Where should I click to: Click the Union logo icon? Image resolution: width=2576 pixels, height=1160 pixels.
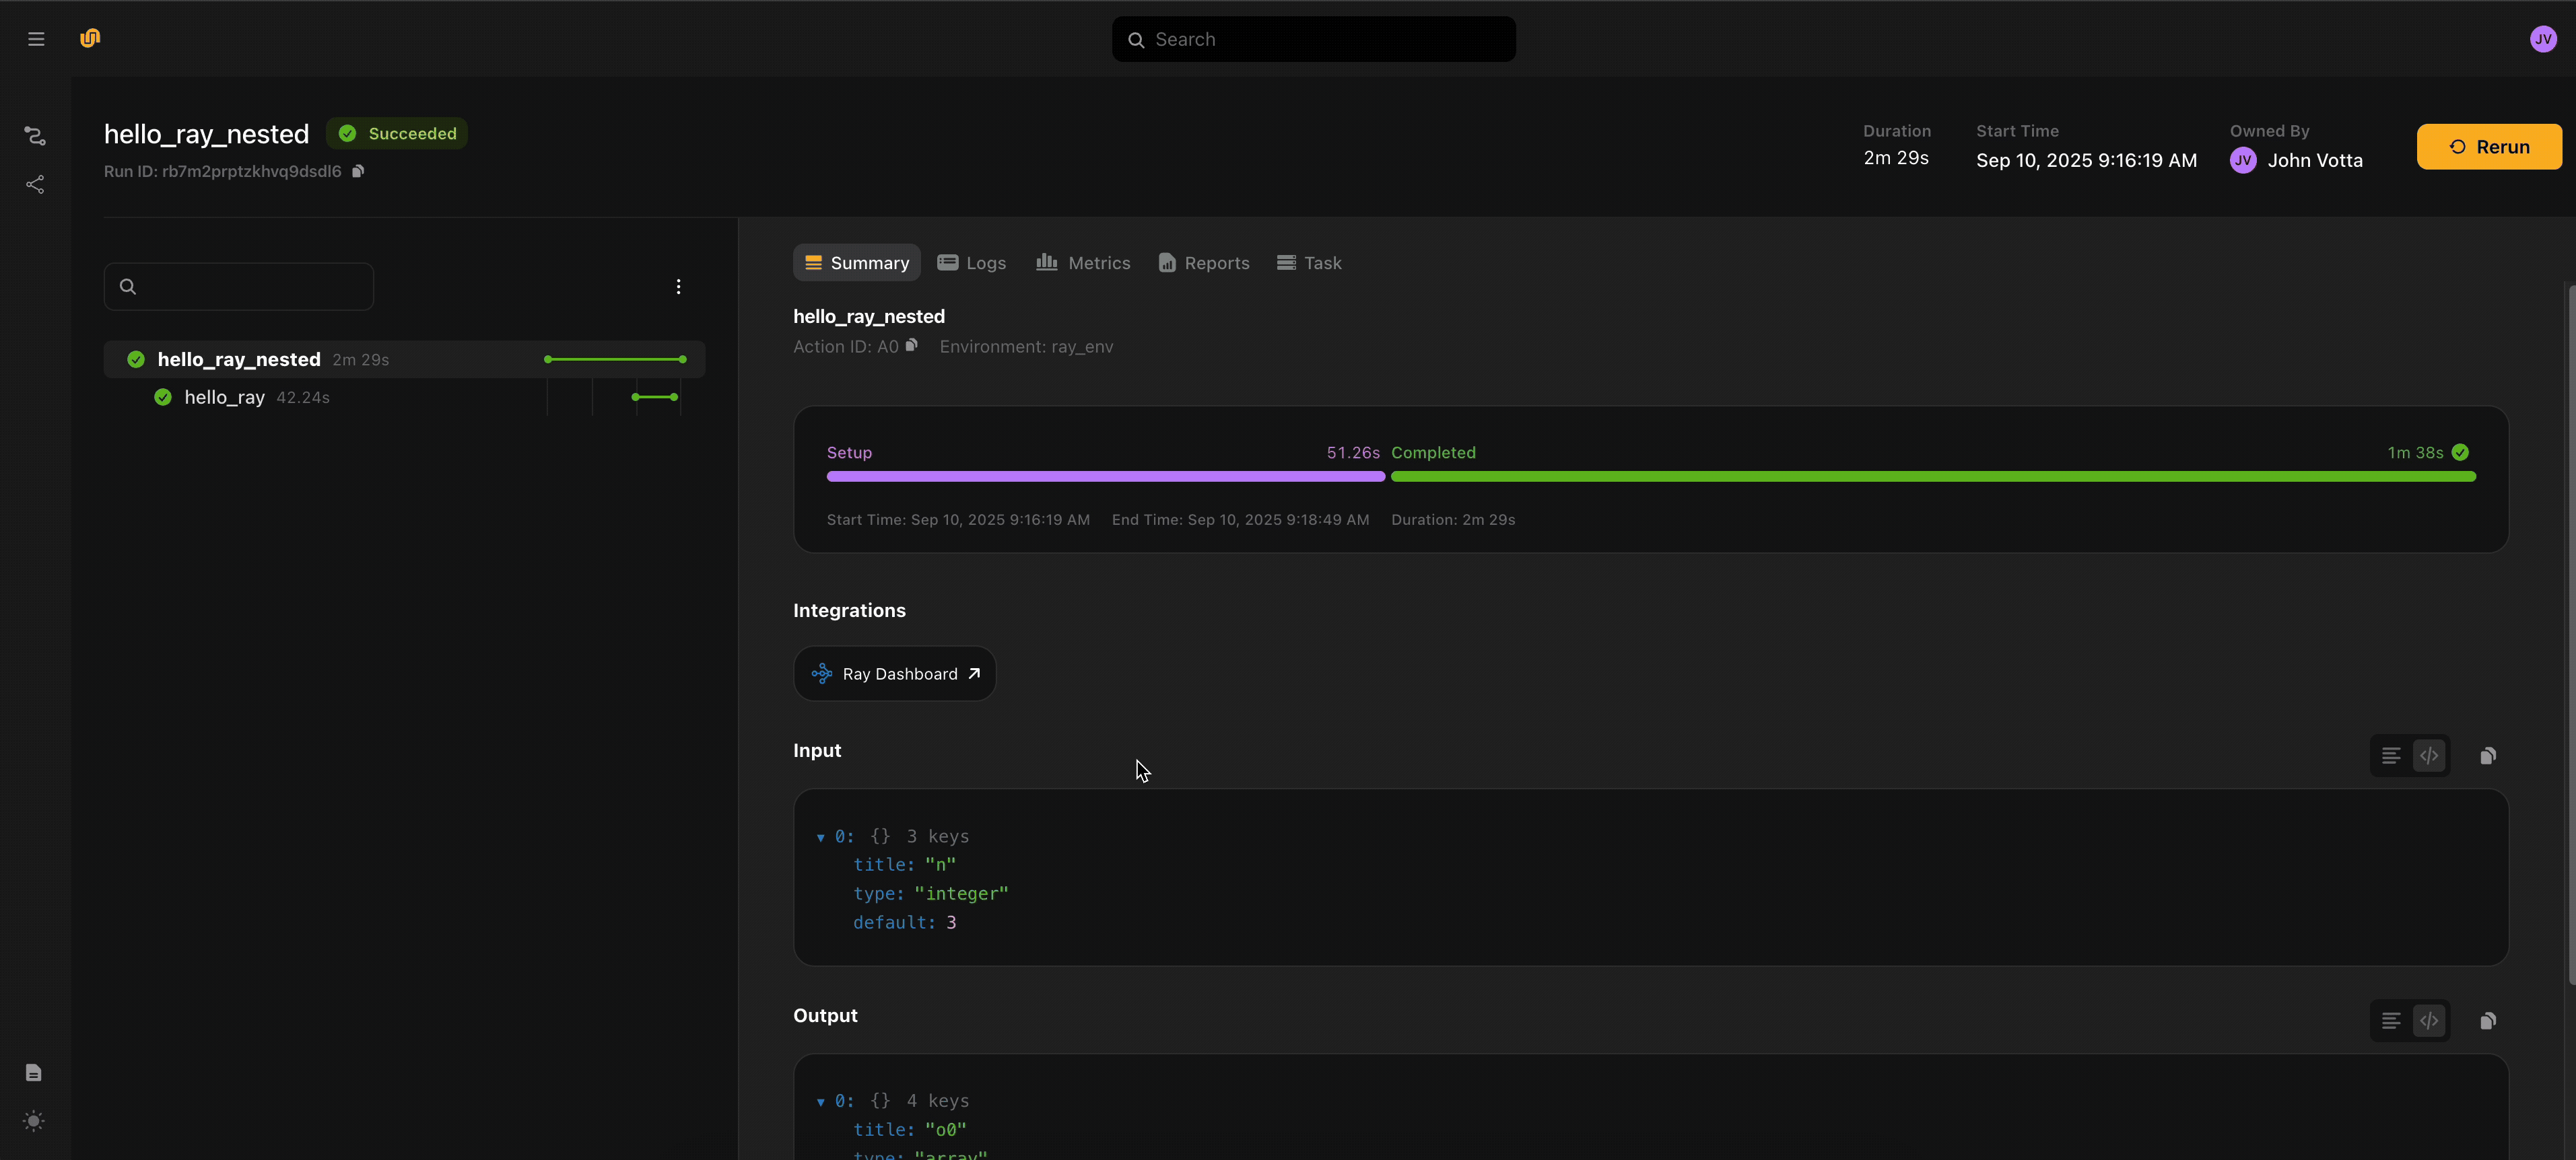point(90,38)
